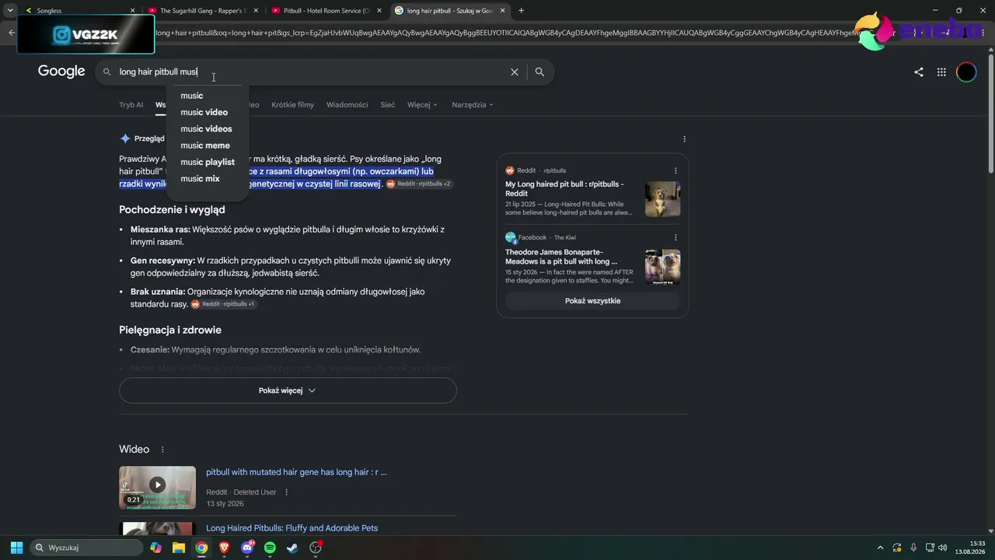
Task: Open the Google account avatar
Action: (966, 72)
